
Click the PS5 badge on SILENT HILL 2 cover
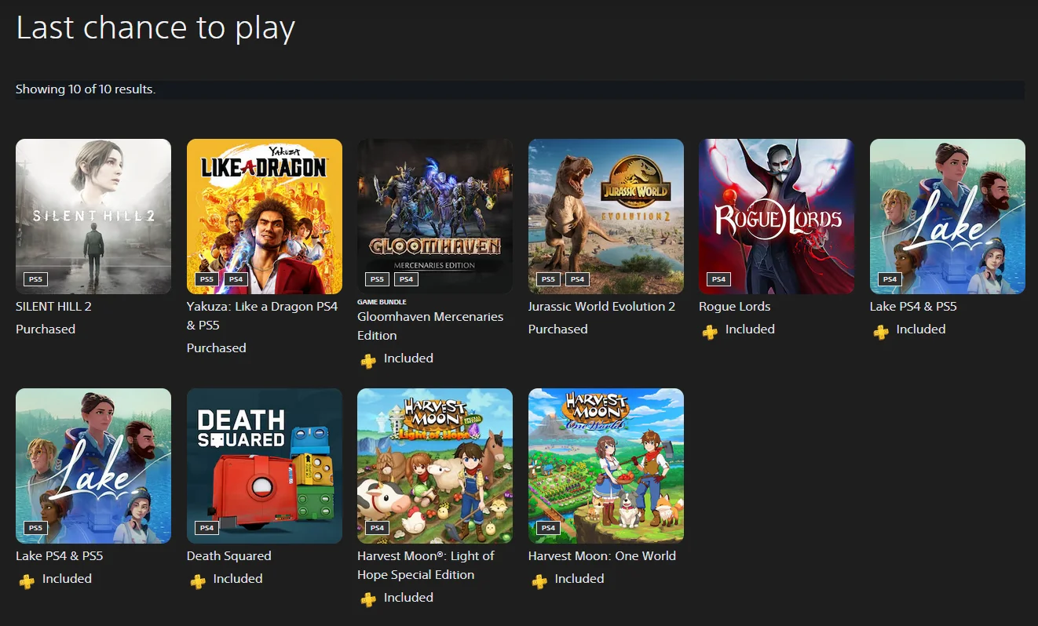click(x=35, y=279)
